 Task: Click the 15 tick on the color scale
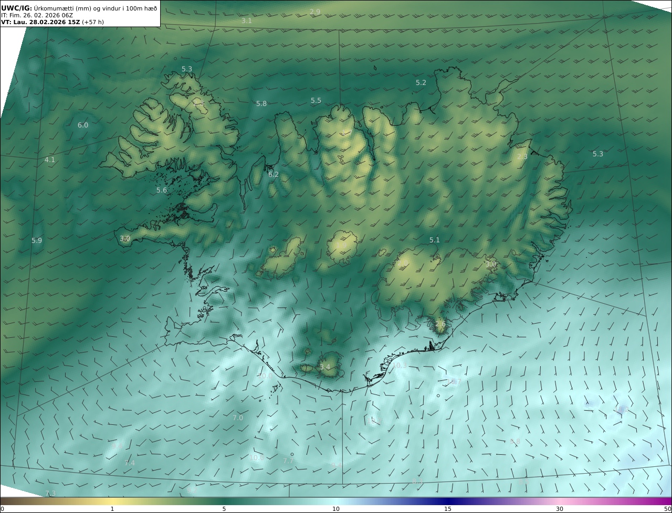coord(448,509)
